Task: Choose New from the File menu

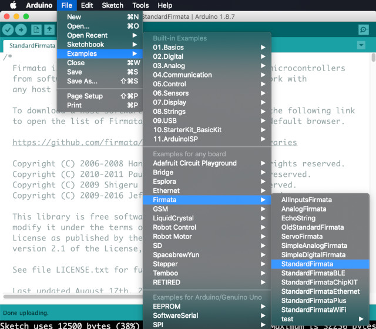Action: pos(100,17)
